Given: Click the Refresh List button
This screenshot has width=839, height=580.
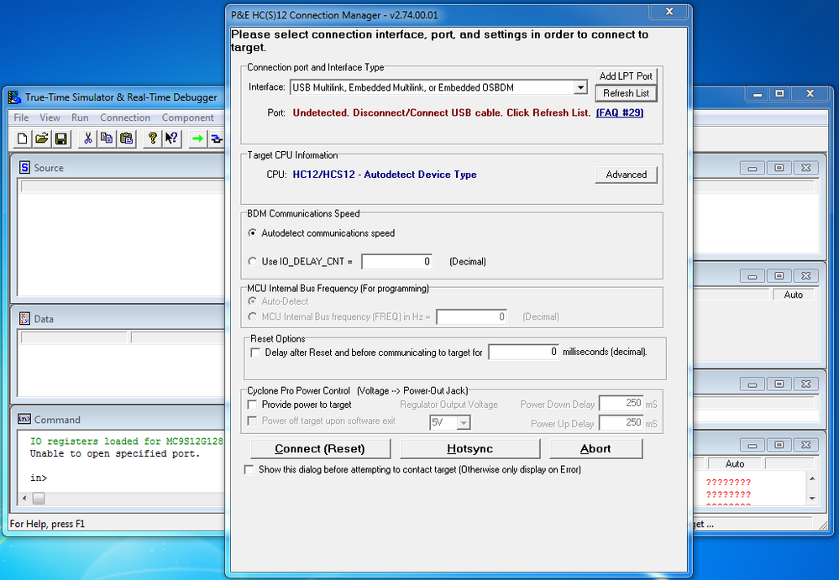Looking at the screenshot, I should point(626,93).
